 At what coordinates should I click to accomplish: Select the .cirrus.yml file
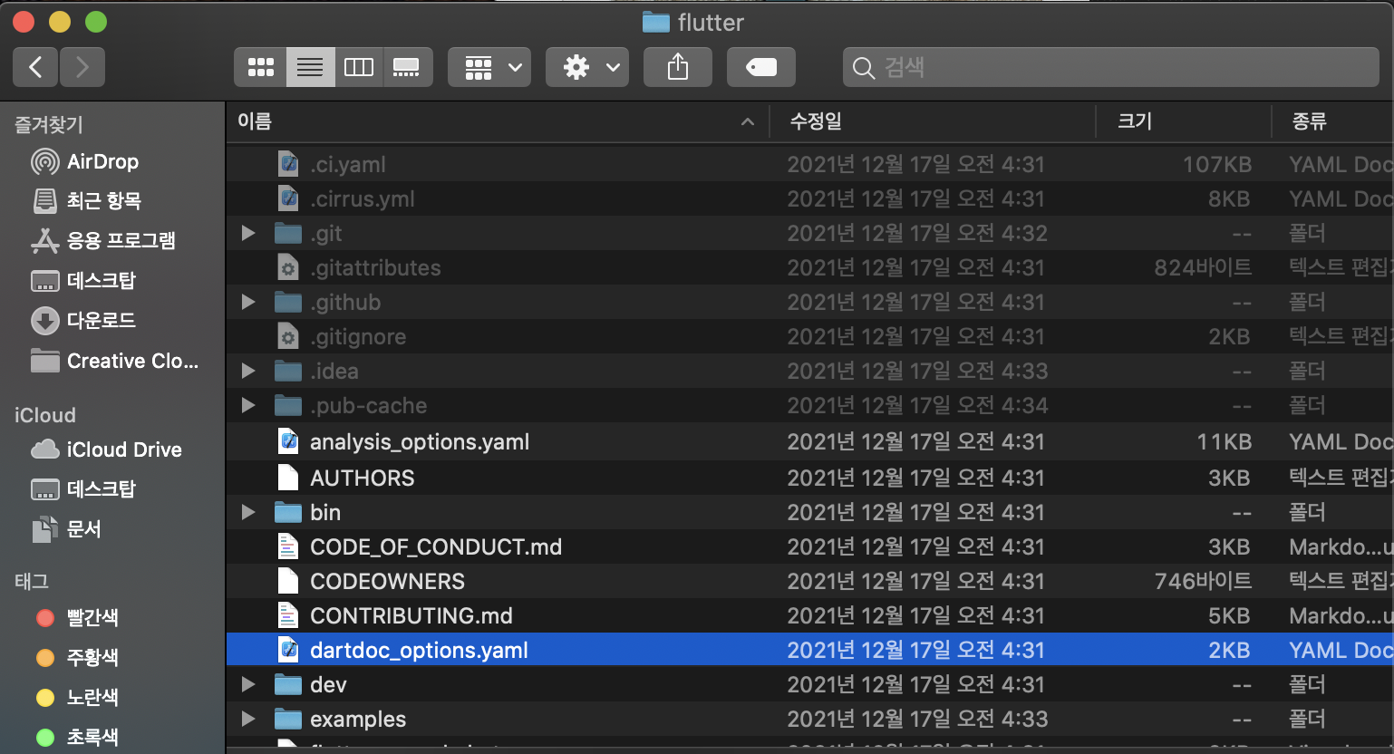tap(810, 198)
